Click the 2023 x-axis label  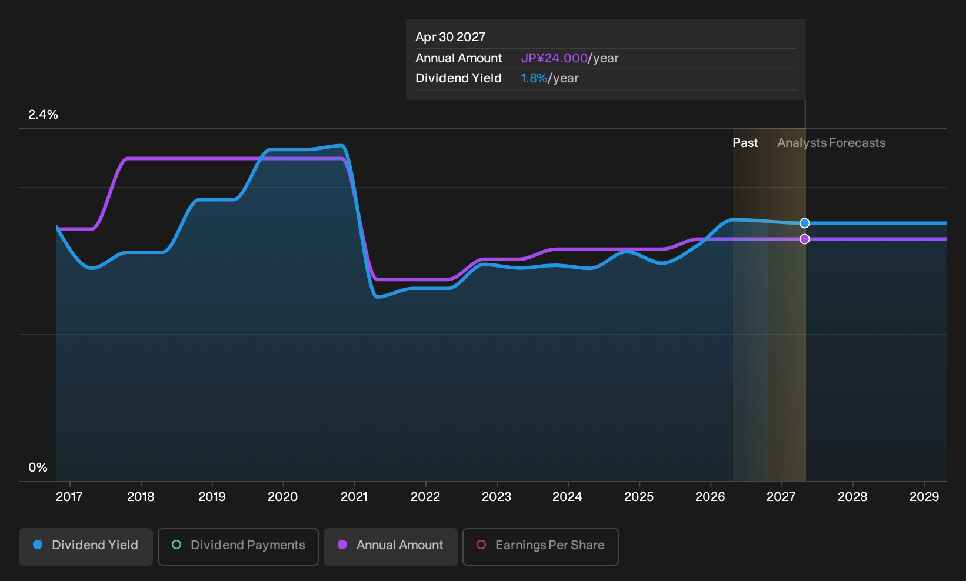click(497, 497)
